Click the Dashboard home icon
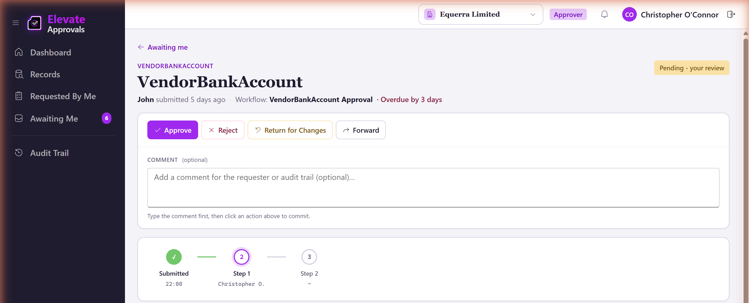 point(19,52)
